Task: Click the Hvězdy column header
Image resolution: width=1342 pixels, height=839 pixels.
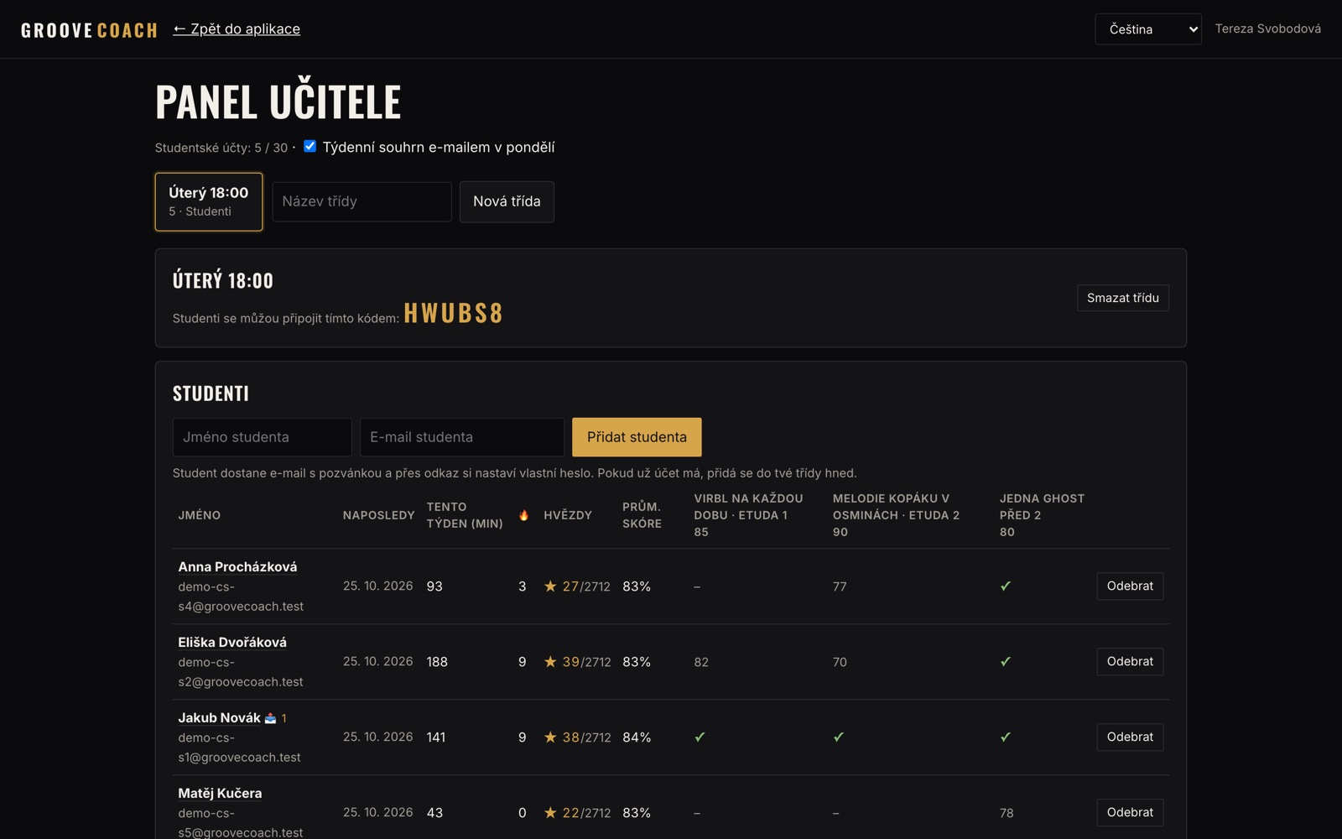Action: pos(568,515)
